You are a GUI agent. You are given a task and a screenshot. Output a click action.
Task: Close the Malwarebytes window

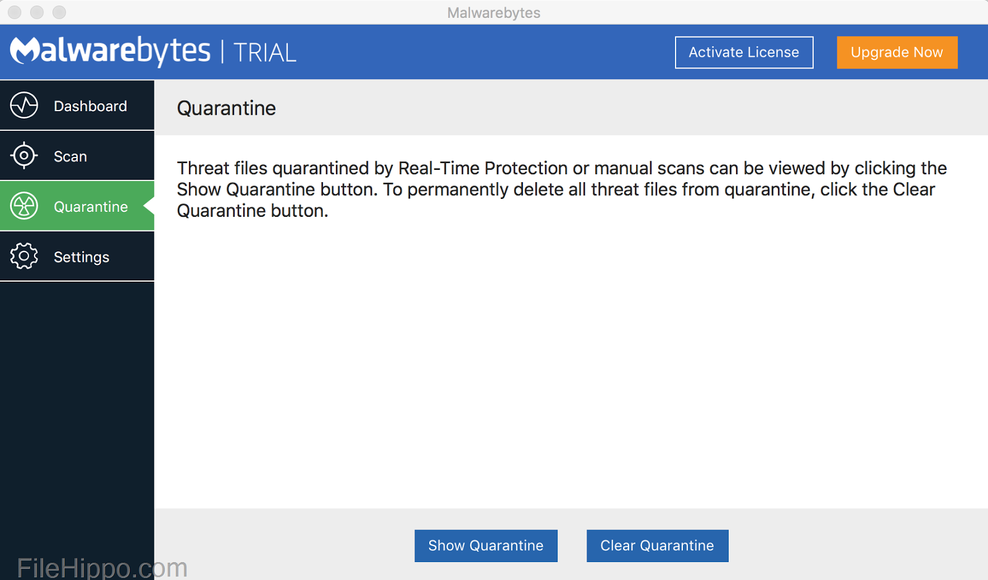click(x=15, y=12)
